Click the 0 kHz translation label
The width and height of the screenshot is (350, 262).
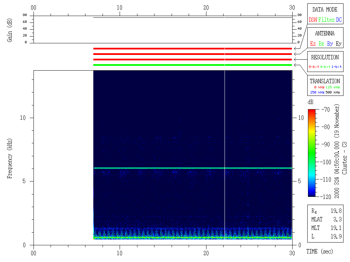pyautogui.click(x=317, y=87)
